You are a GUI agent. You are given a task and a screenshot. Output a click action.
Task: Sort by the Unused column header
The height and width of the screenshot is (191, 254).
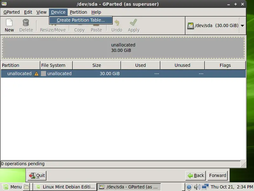pyautogui.click(x=182, y=65)
